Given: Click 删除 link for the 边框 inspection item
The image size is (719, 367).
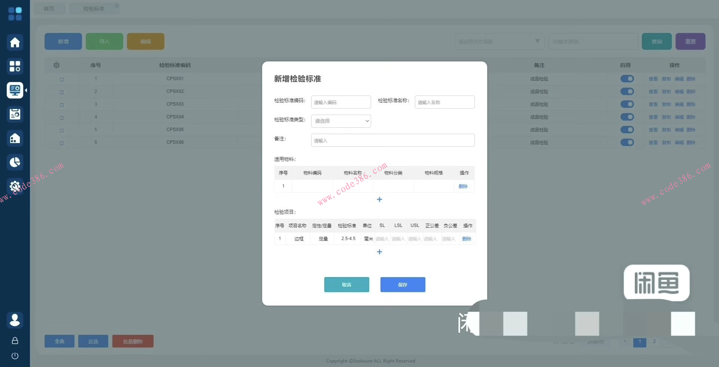Looking at the screenshot, I should click(x=467, y=239).
